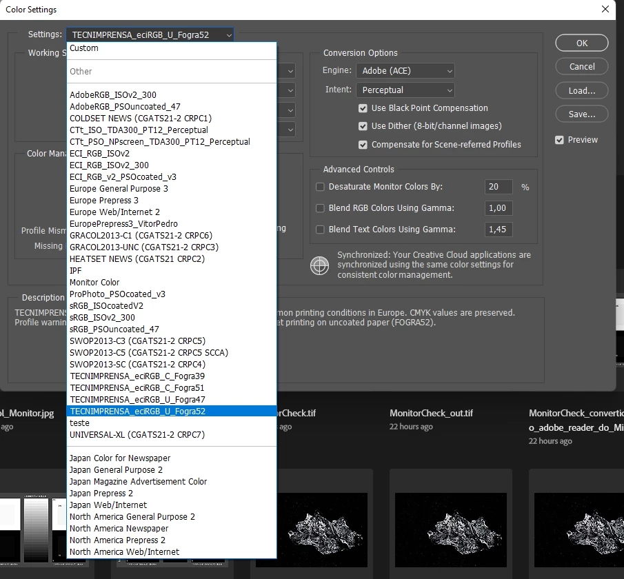Screen dimensions: 624x579
Task: Select ECI_RGB_ISOv2_300 preset
Action: [172, 165]
